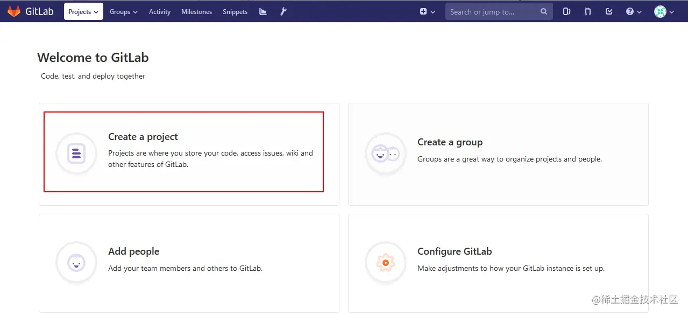
Task: Open the Issues icon in the navbar
Action: coord(566,11)
